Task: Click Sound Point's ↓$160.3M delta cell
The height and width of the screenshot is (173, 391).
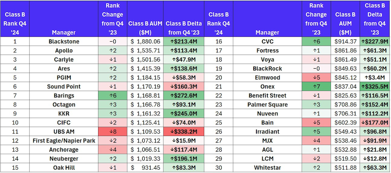Action: click(x=184, y=86)
